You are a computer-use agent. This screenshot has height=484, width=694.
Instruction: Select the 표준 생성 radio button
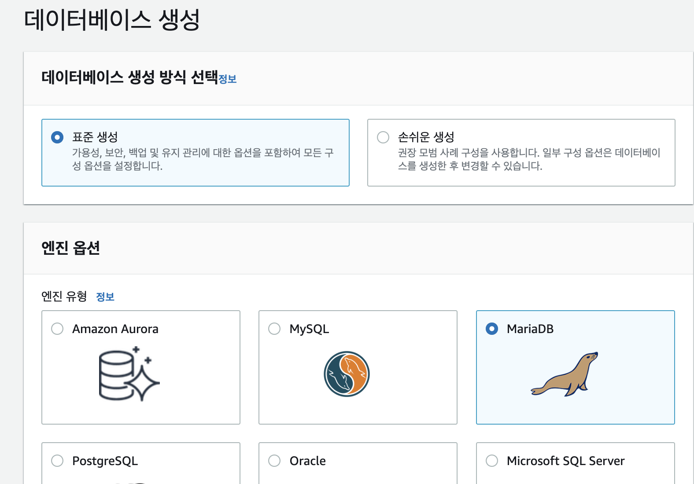click(57, 137)
